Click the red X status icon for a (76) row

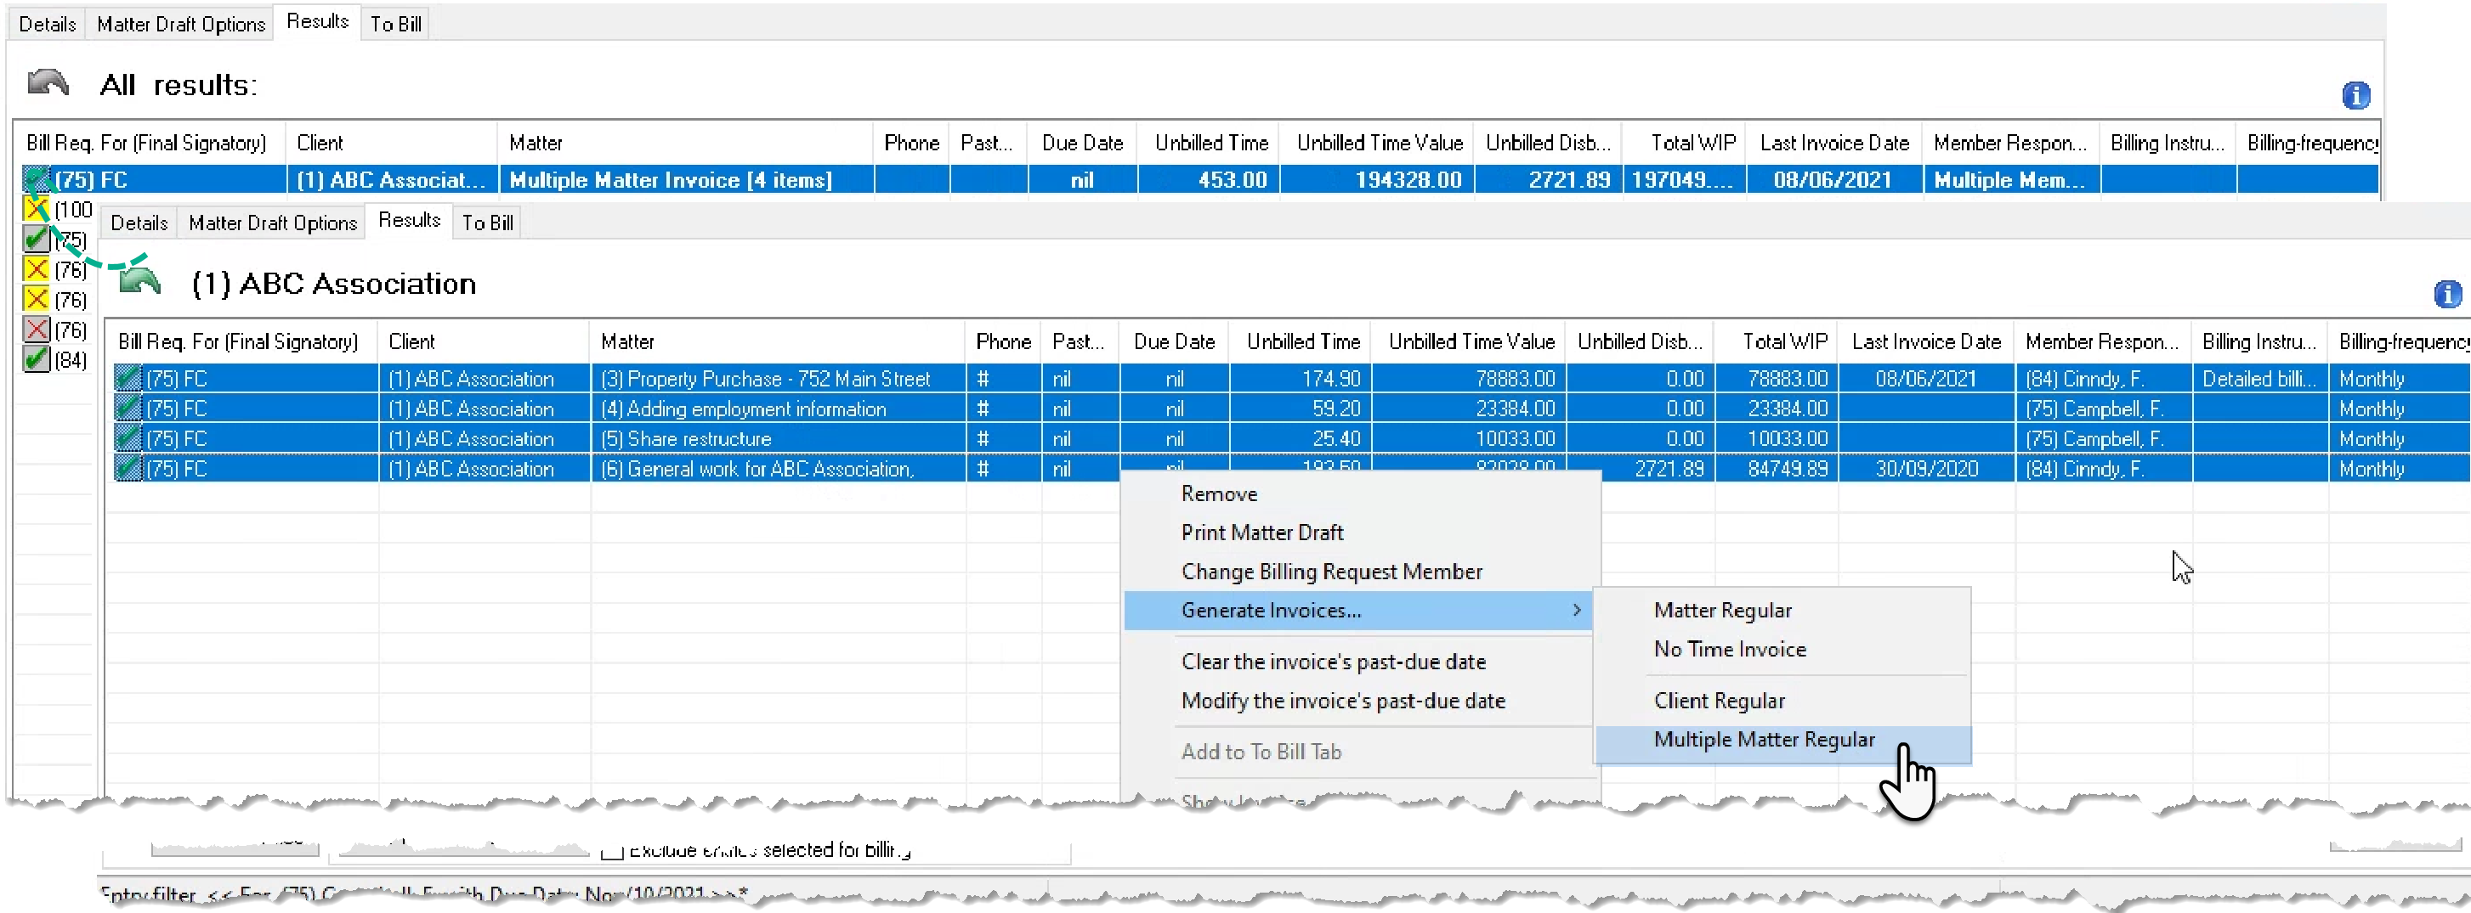click(37, 330)
